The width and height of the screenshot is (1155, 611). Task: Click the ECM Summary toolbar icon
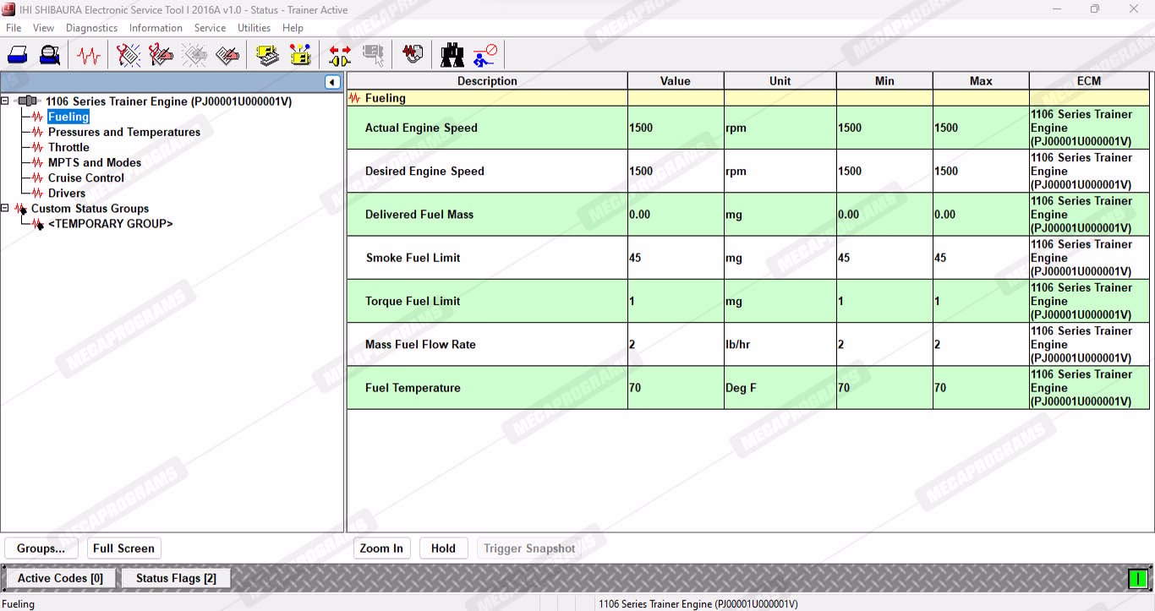coord(268,56)
